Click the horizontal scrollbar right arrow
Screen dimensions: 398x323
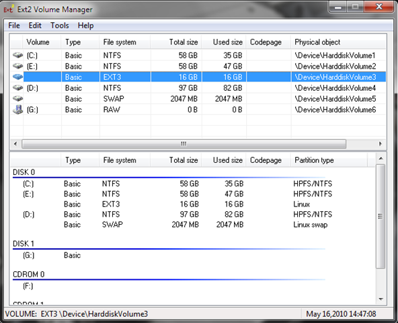tap(381, 144)
